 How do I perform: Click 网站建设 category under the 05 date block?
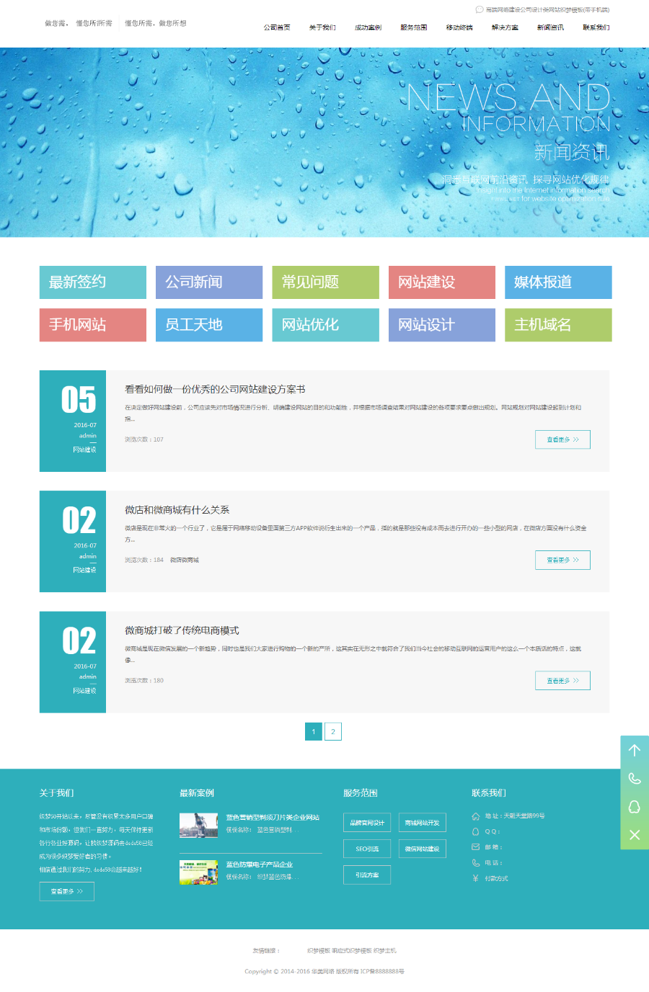click(x=84, y=450)
